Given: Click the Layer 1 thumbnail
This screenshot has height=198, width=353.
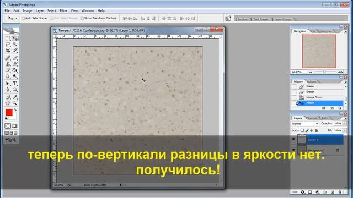Looking at the screenshot, I should 302,139.
